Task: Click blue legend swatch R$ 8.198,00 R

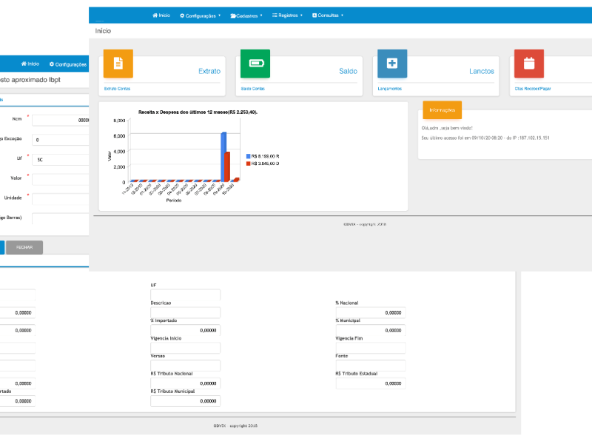Action: click(249, 156)
